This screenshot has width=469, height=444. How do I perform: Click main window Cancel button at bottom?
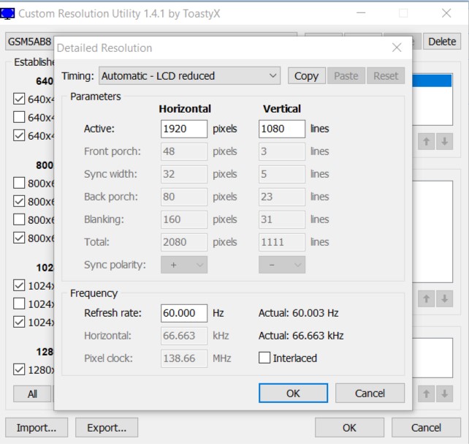point(426,427)
